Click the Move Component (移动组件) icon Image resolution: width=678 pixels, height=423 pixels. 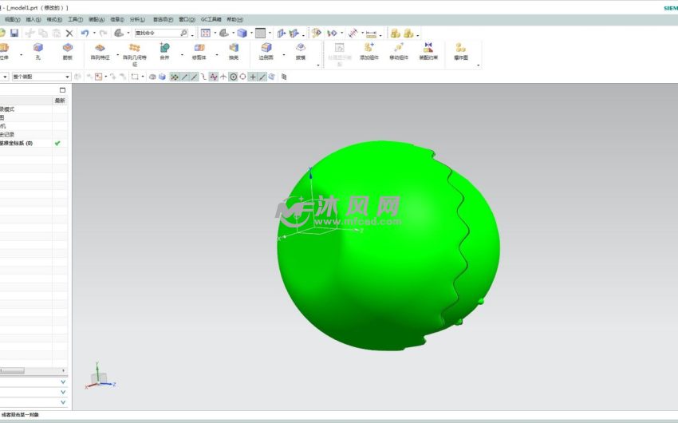click(x=398, y=49)
